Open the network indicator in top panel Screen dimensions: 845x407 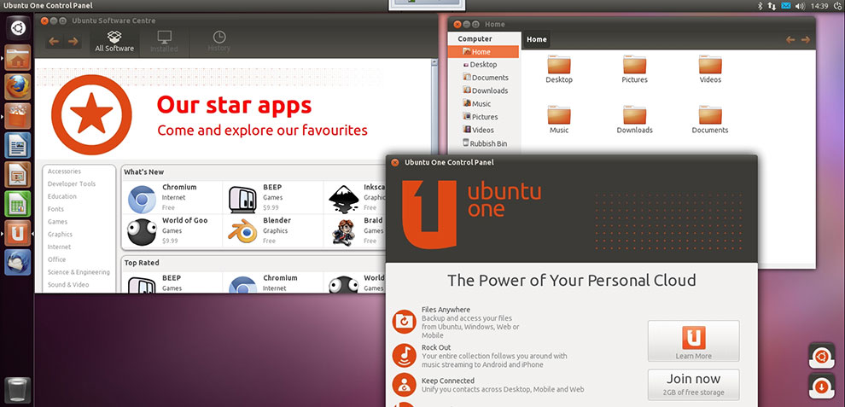(772, 6)
